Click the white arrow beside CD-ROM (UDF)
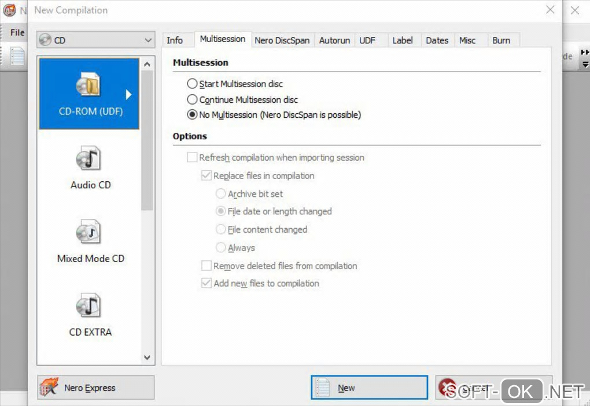 [128, 94]
